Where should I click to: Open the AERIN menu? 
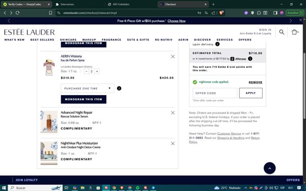183,40
